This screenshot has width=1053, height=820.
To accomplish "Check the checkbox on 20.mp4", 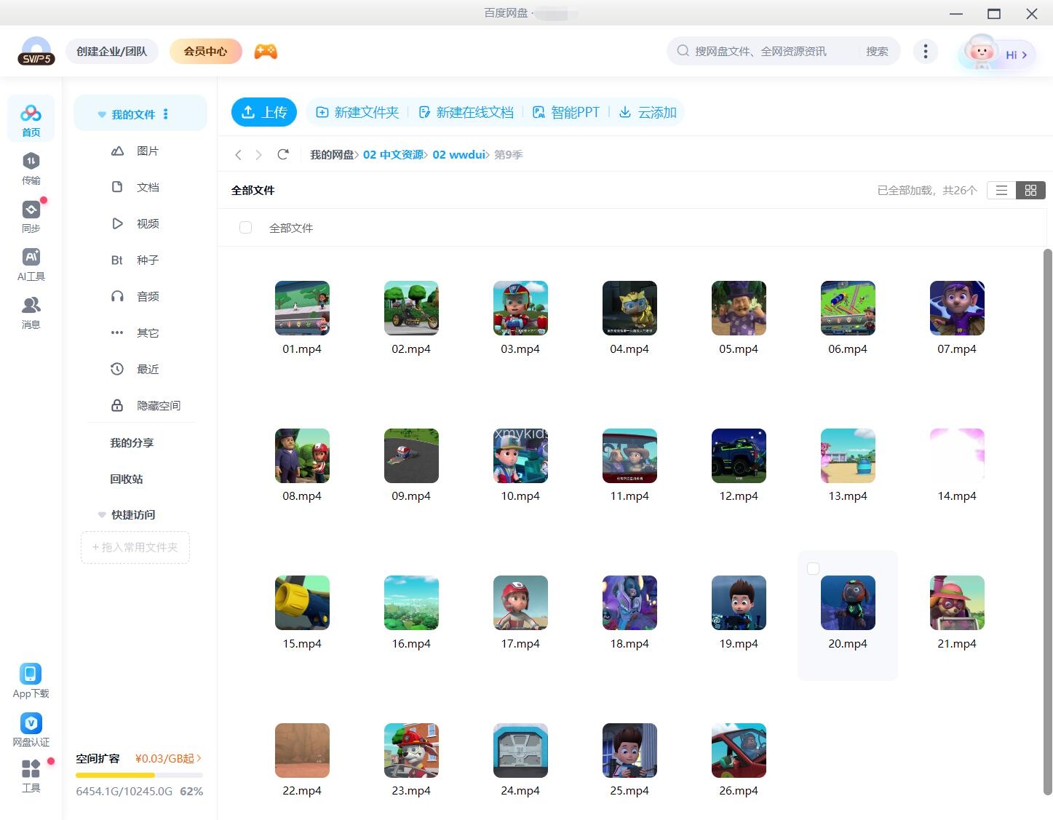I will pos(813,568).
